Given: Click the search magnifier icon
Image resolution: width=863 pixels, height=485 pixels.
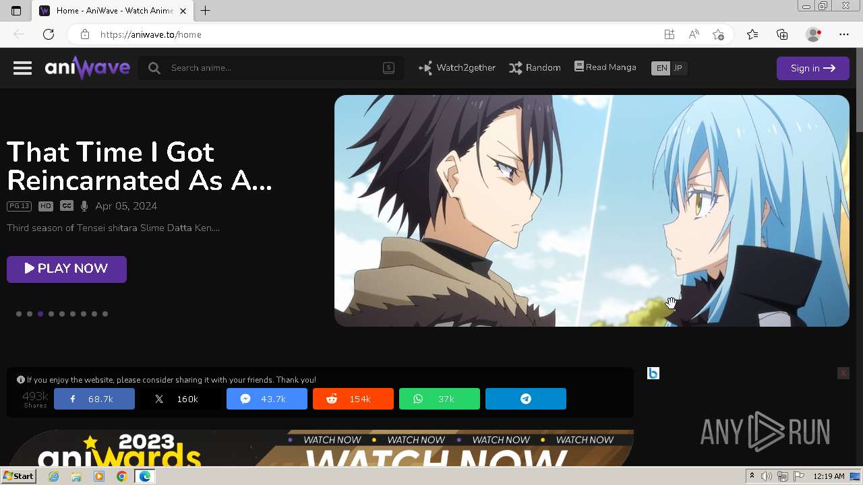Looking at the screenshot, I should 154,68.
